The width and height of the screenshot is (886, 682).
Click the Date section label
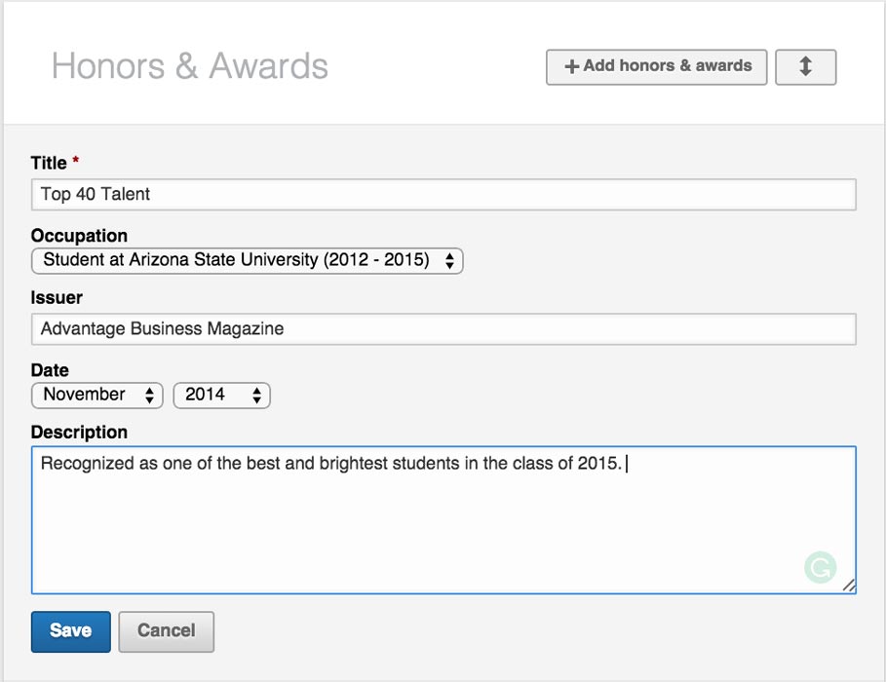[49, 370]
